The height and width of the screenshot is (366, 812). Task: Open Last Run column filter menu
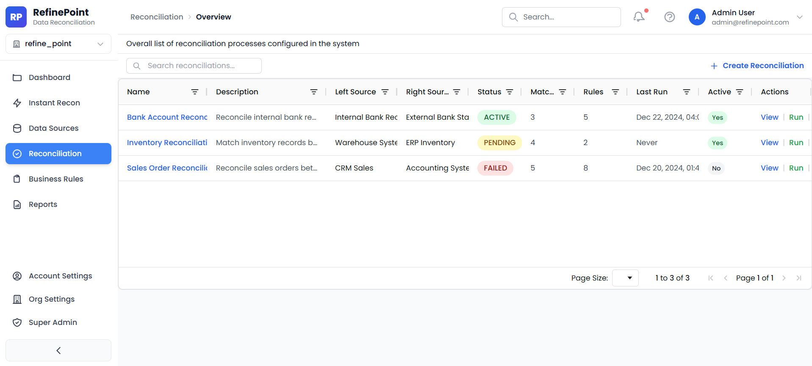click(x=687, y=92)
